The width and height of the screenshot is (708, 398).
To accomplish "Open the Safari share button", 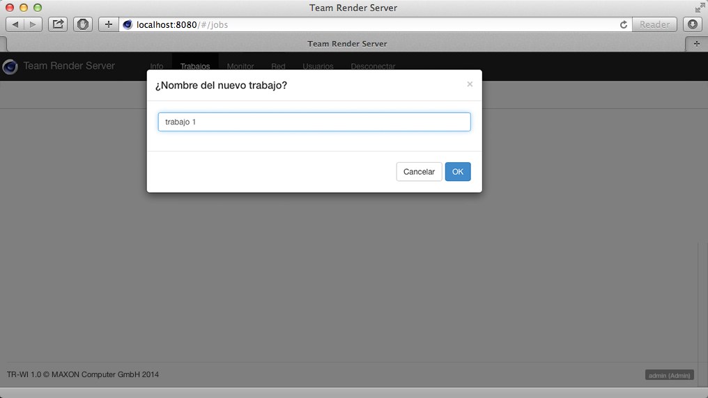I will pos(59,24).
